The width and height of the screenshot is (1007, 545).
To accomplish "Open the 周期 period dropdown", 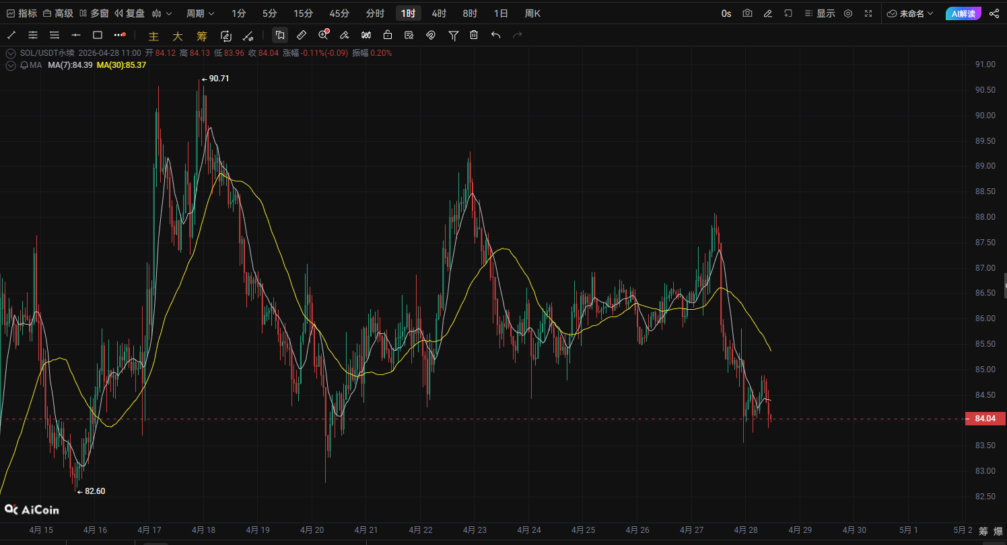I will pyautogui.click(x=201, y=13).
